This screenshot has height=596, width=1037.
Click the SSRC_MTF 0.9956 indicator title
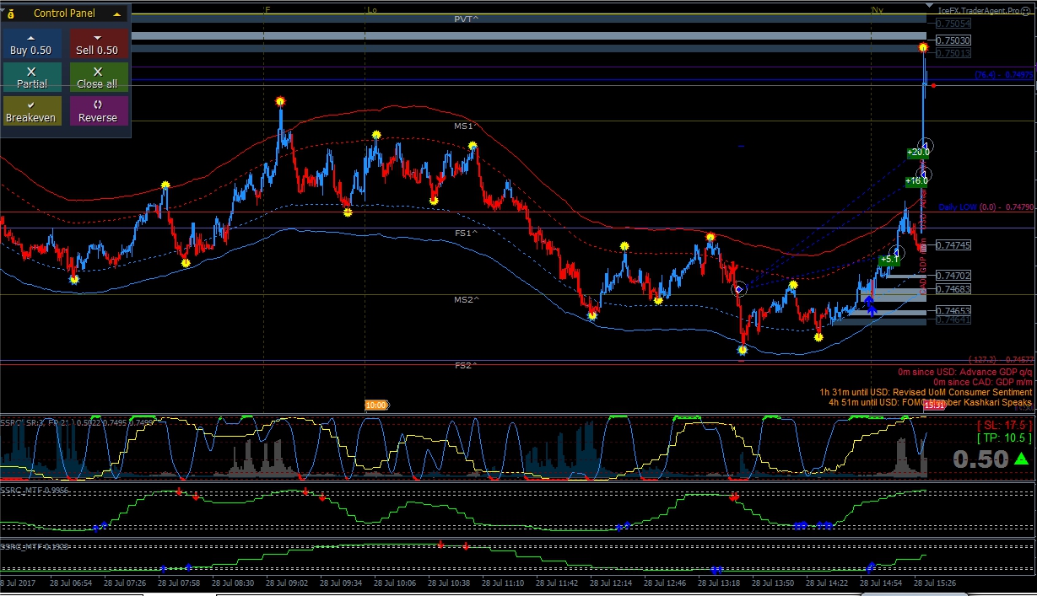pyautogui.click(x=34, y=490)
